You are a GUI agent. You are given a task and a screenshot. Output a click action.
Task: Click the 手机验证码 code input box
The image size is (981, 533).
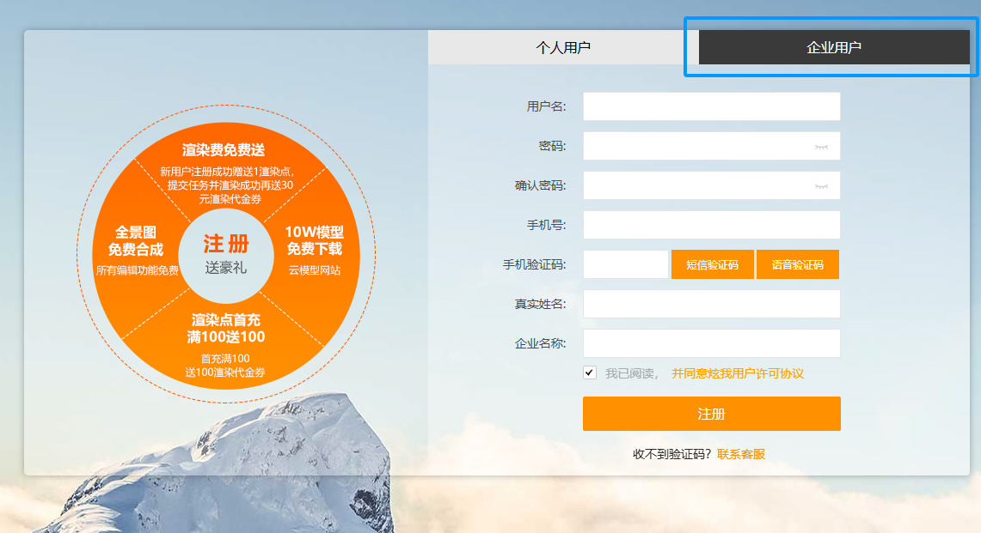tap(625, 264)
